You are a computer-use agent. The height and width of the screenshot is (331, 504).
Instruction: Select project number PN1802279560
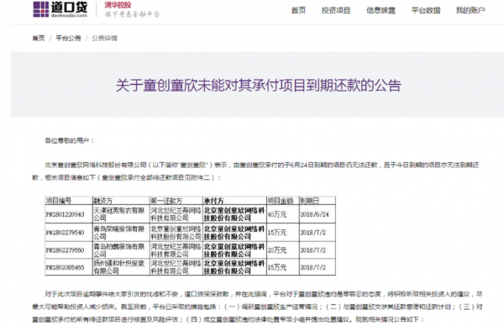coord(65,250)
